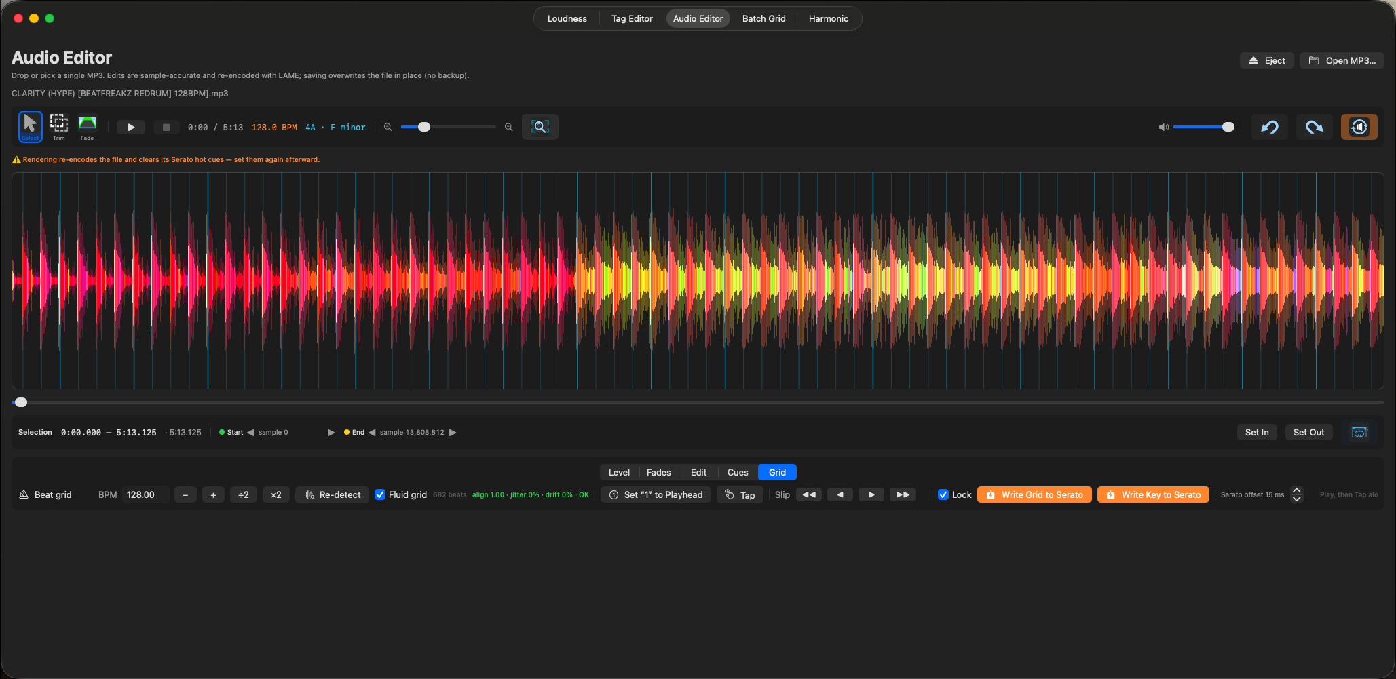Image resolution: width=1396 pixels, height=679 pixels.
Task: Toggle the Lock checkbox
Action: 943,494
